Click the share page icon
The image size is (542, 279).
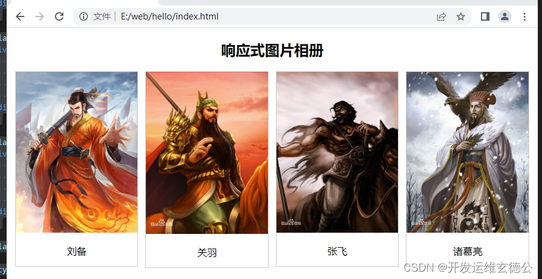[441, 16]
